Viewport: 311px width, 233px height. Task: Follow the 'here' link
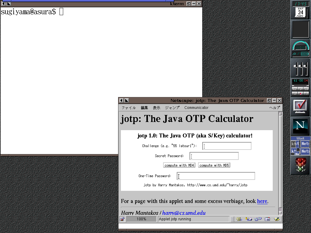click(262, 201)
